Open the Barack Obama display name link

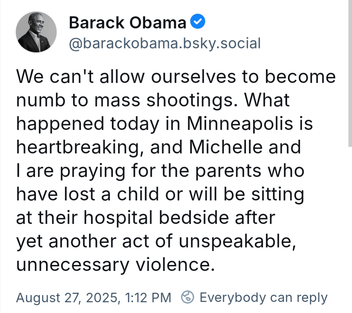tap(127, 23)
